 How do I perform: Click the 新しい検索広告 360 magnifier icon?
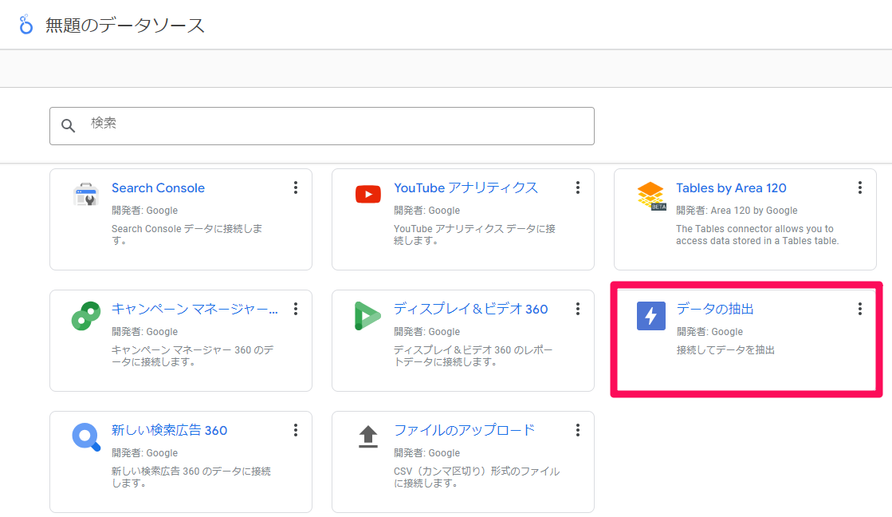click(x=86, y=437)
